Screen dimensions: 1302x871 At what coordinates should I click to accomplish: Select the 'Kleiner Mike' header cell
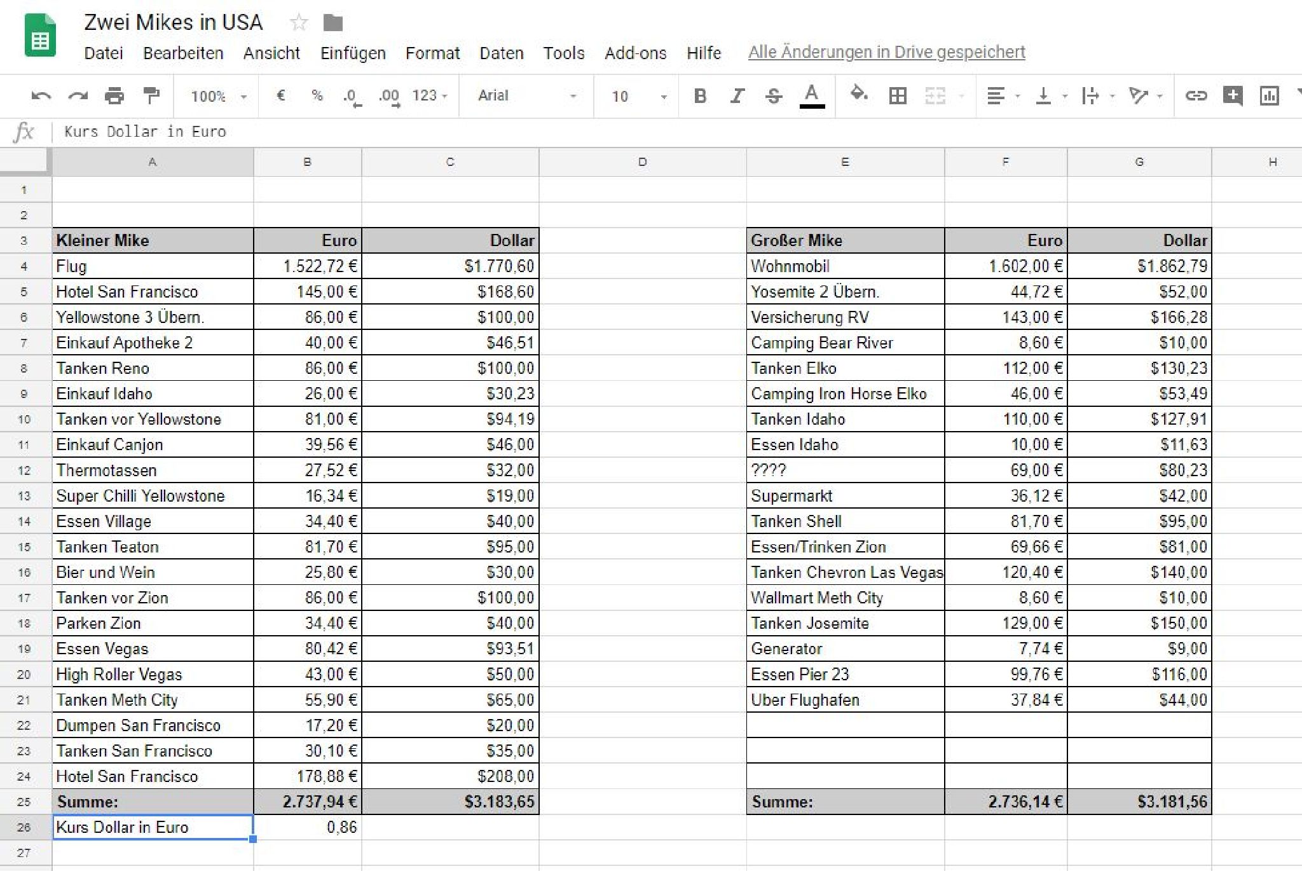[x=153, y=240]
